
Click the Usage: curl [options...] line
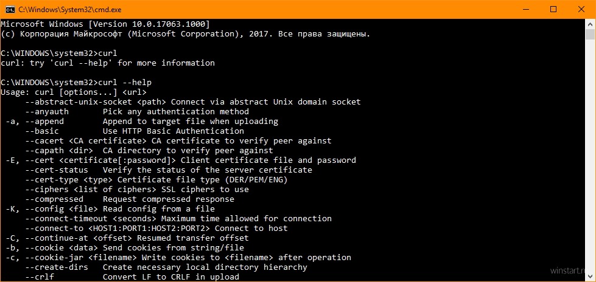tap(74, 92)
